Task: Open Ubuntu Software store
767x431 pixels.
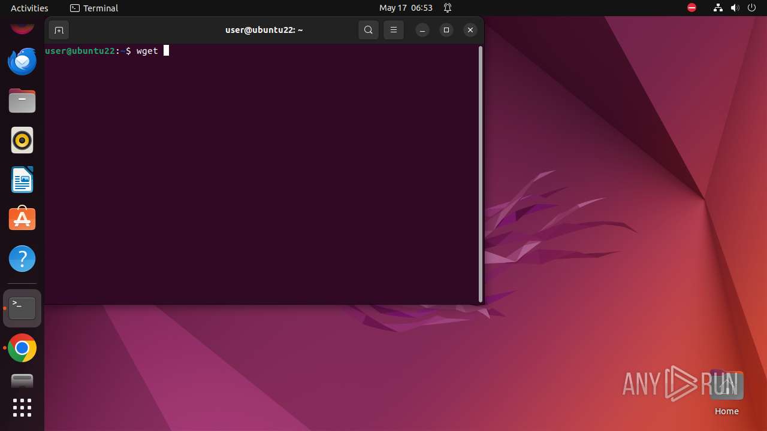Action: (22, 219)
